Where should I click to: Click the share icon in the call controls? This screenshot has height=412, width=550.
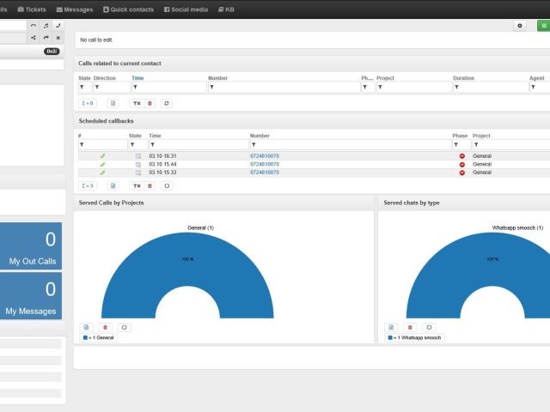click(x=33, y=38)
